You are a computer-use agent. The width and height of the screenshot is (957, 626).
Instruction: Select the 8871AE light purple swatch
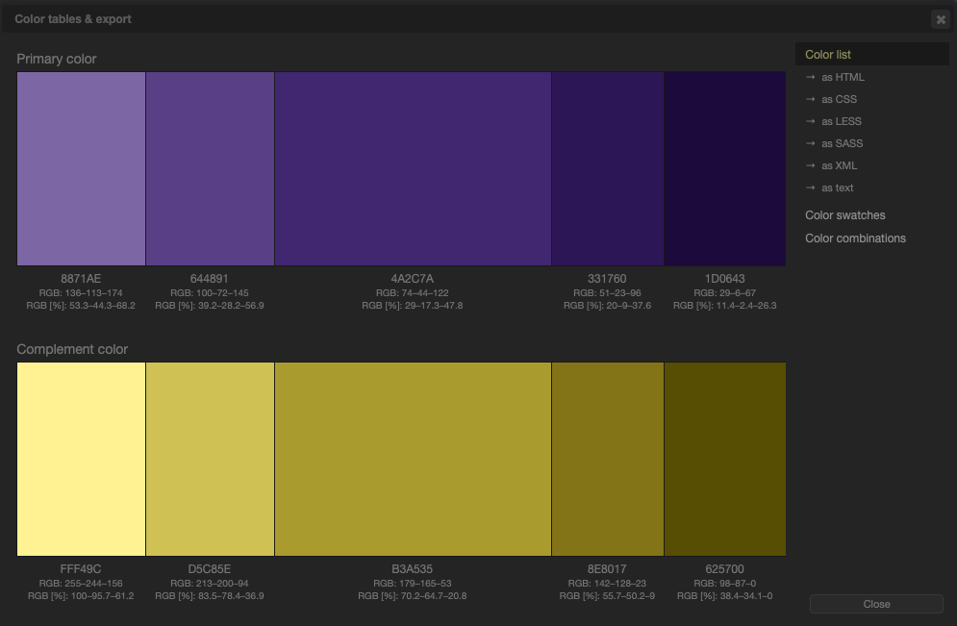pos(81,168)
